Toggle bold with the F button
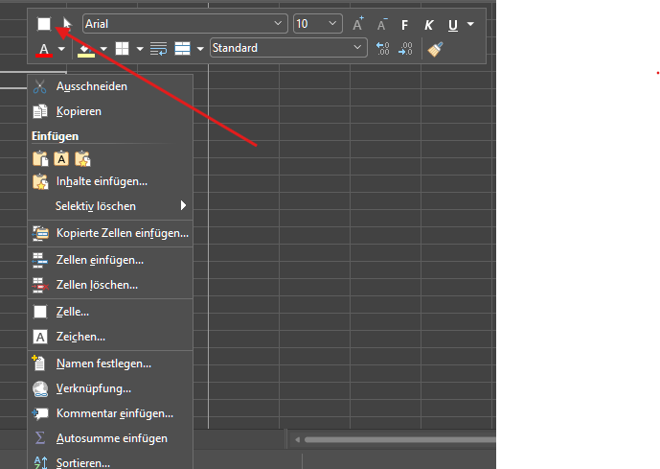Image resolution: width=660 pixels, height=469 pixels. [404, 25]
